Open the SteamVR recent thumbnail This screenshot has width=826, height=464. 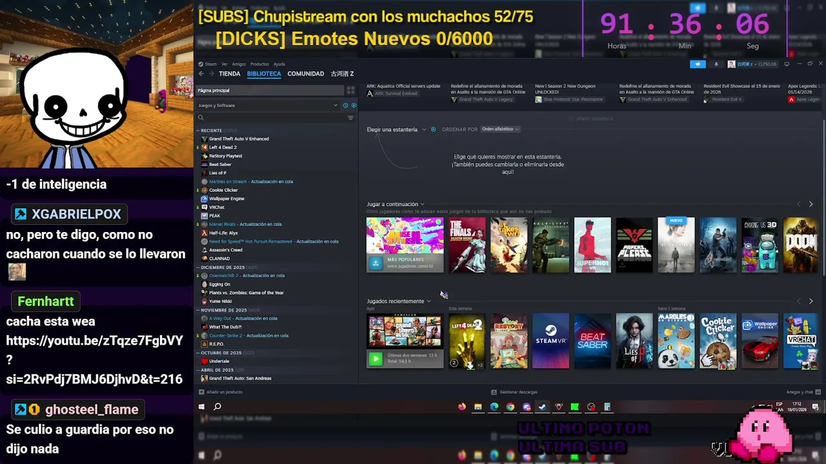(x=551, y=341)
